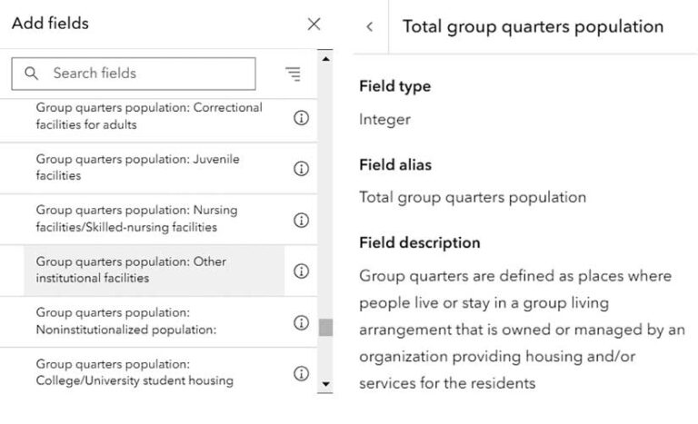Show info for Noninstitutionalized population field
698x424 pixels.
point(302,322)
